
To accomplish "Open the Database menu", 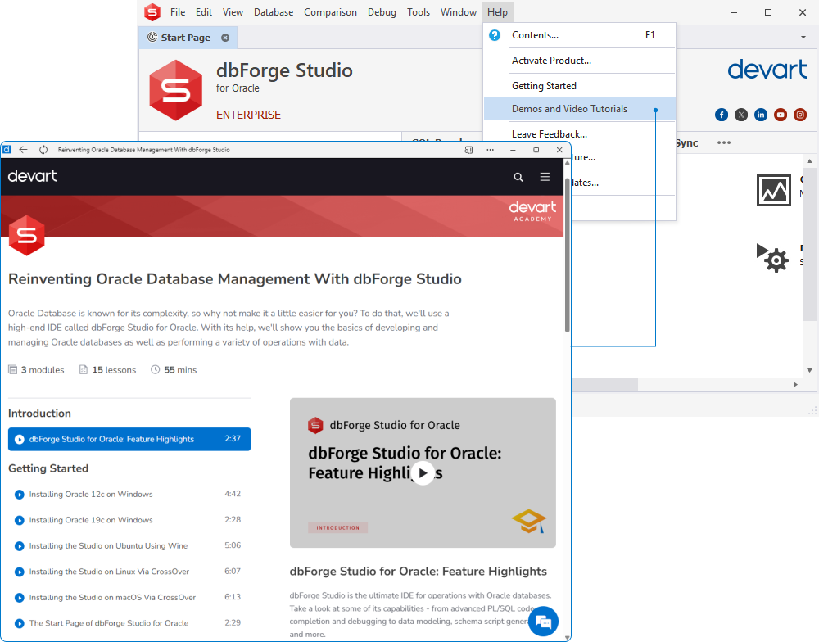I will pyautogui.click(x=274, y=12).
